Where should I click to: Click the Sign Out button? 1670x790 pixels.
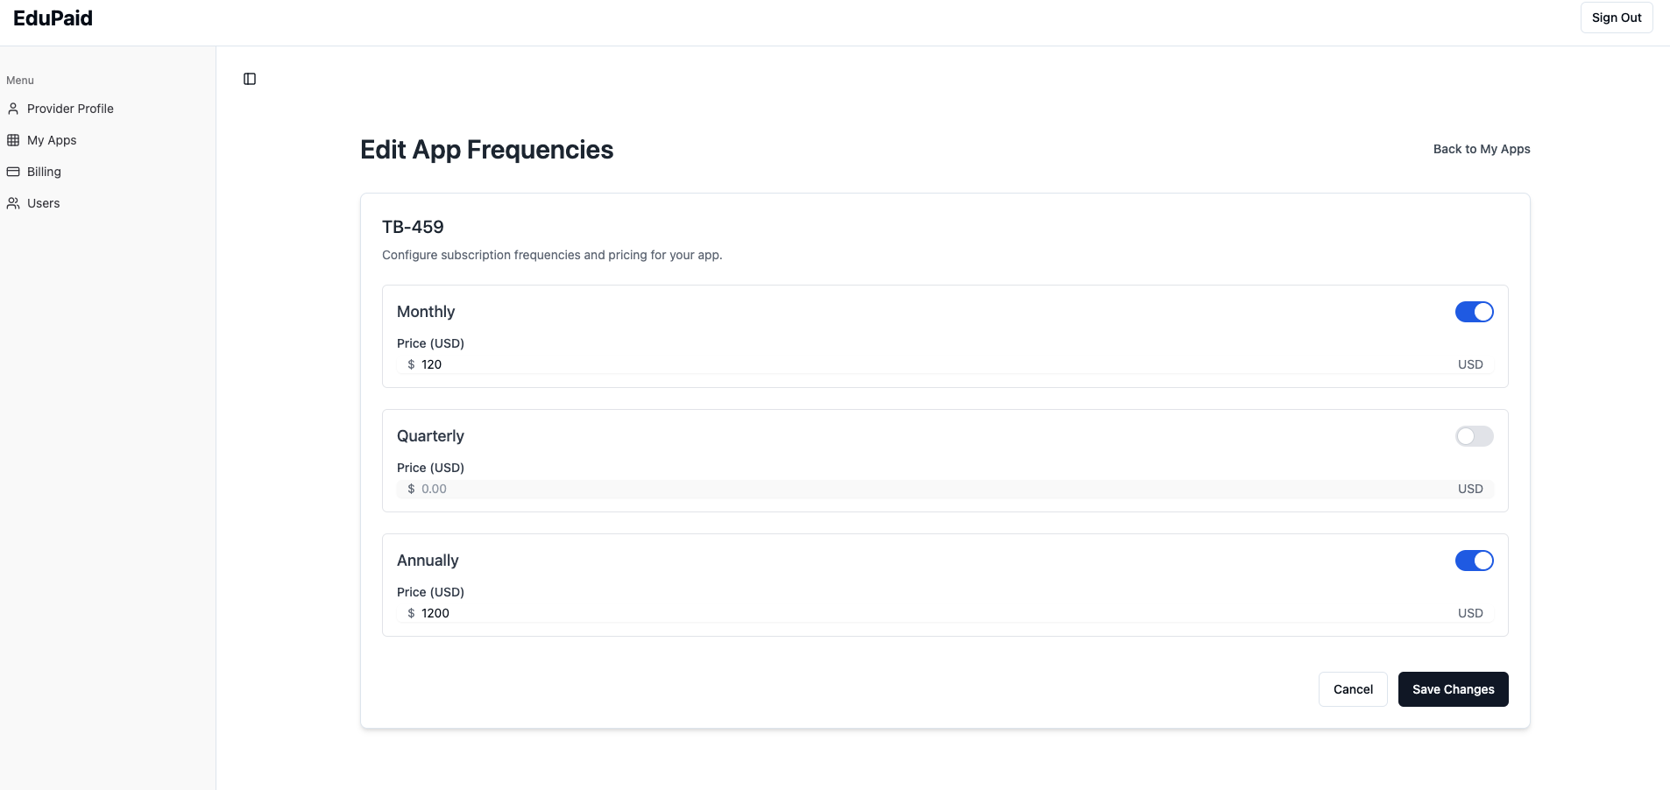click(1616, 18)
